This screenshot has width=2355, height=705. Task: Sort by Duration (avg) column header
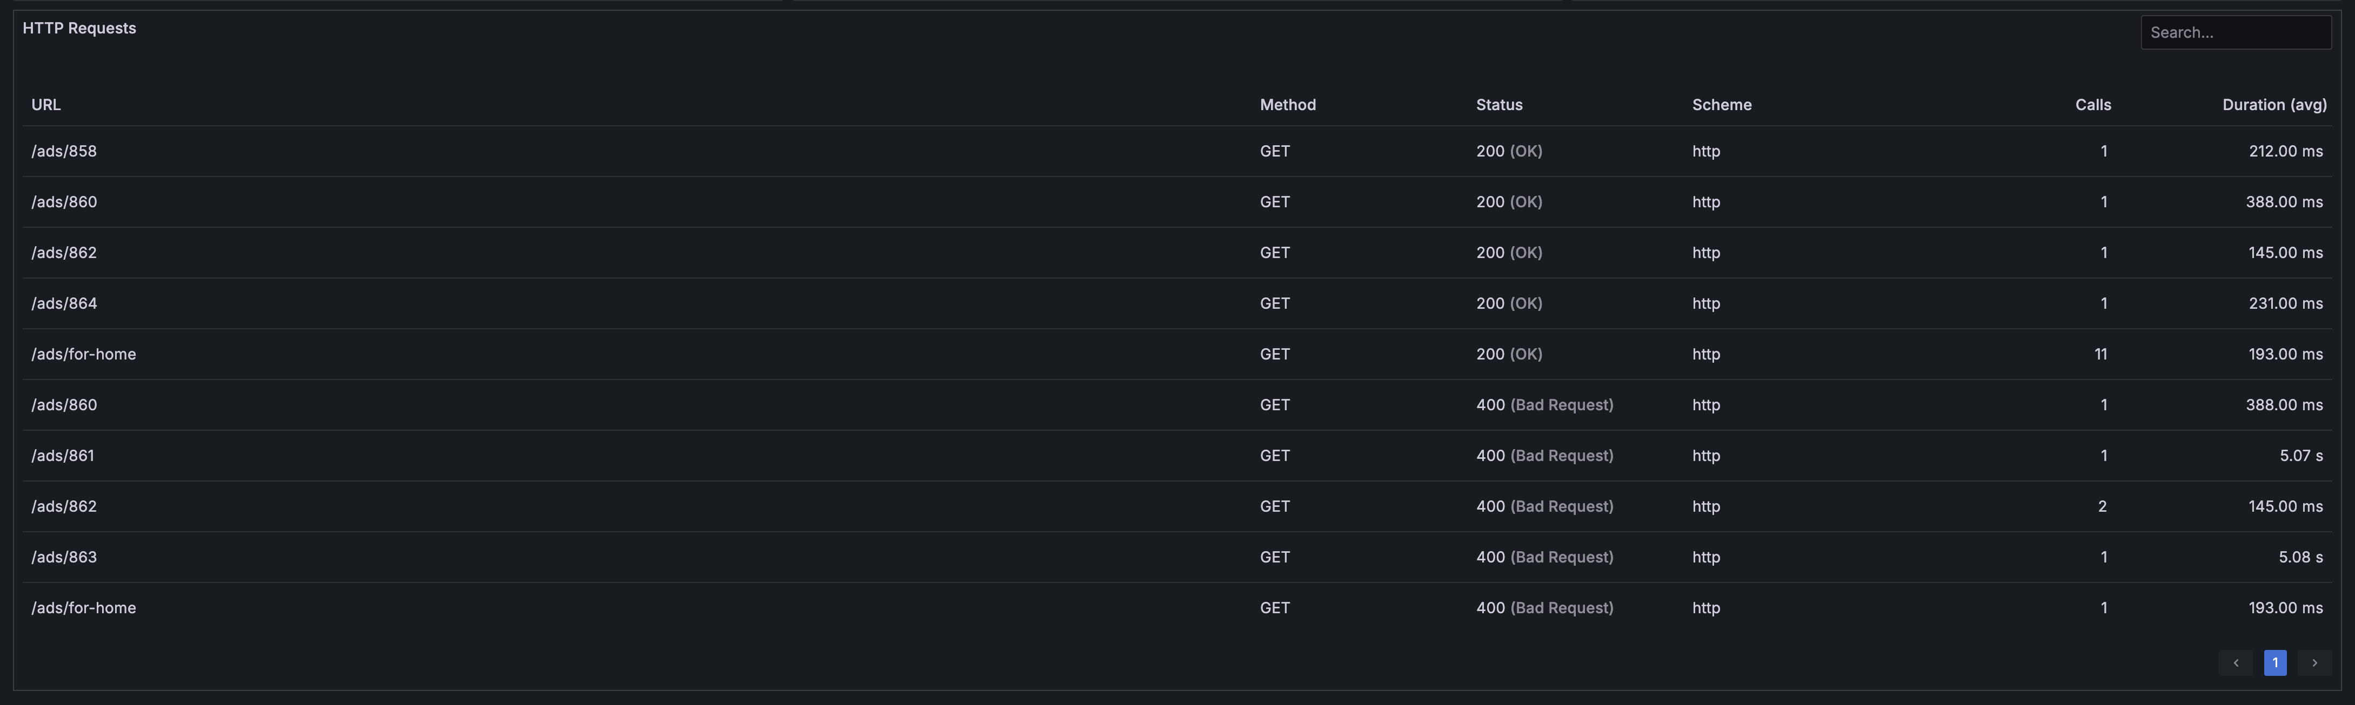click(x=2273, y=105)
